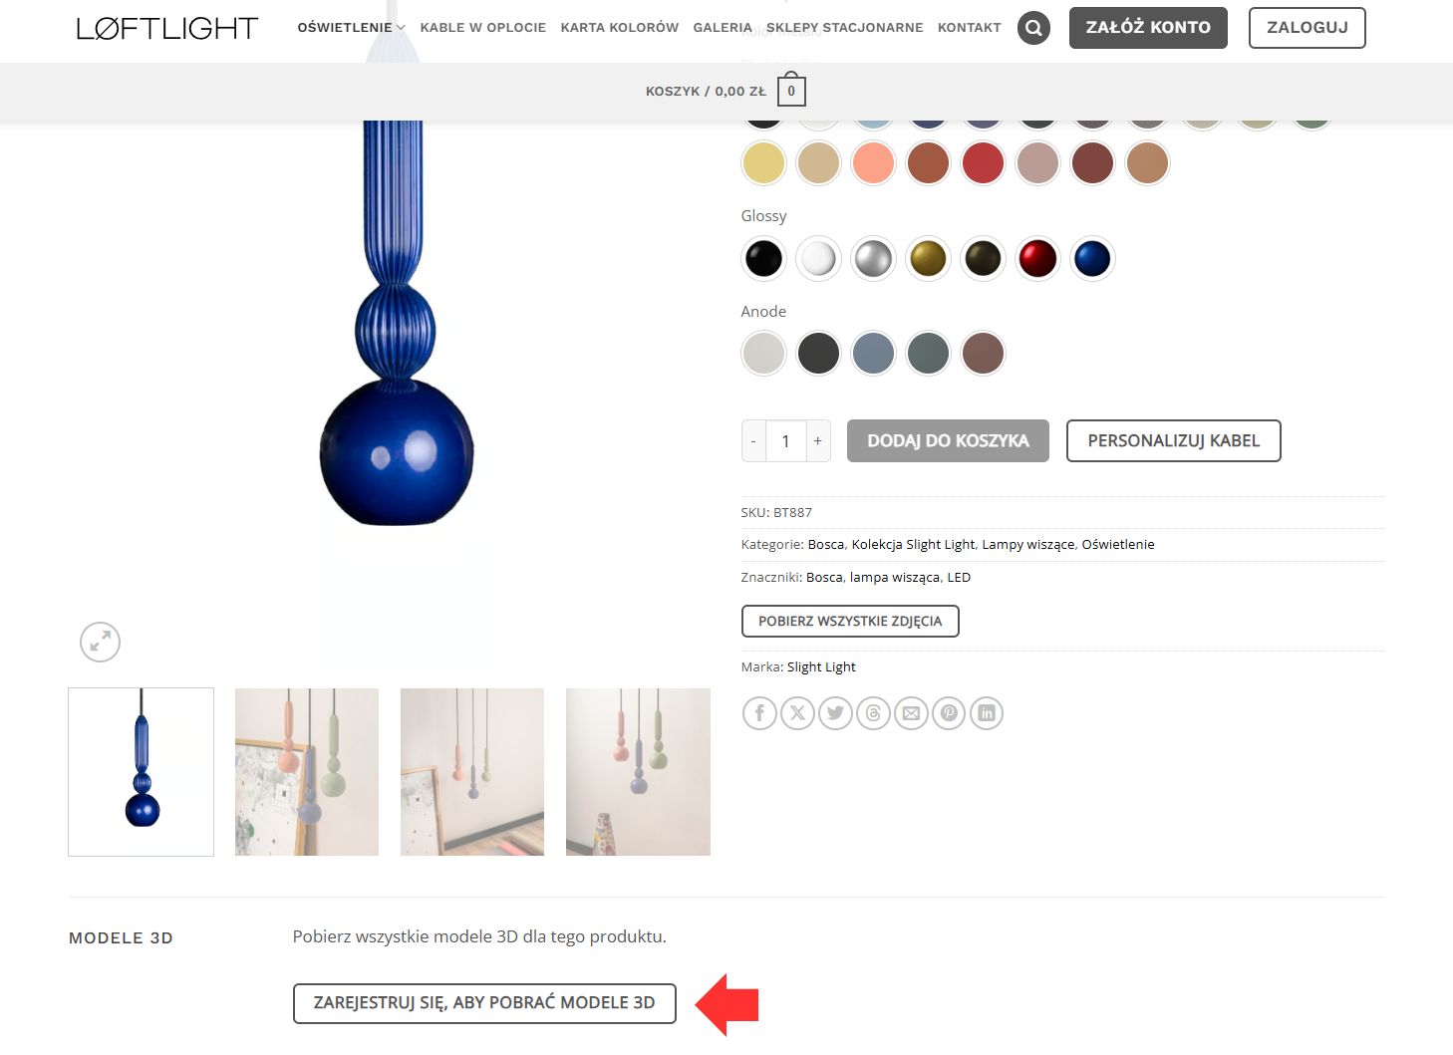
Task: Go to the Galeria menu item
Action: tap(723, 28)
